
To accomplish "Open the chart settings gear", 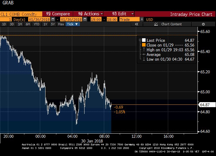I will coord(203,24).
